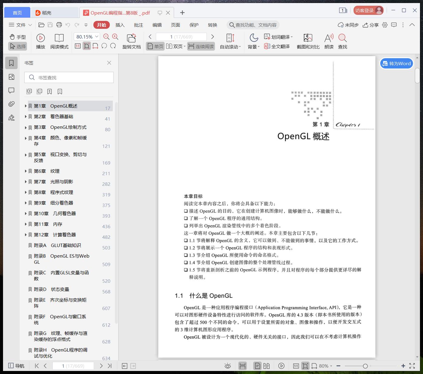Viewport: 423px width, 374px height.
Task: Click the Print icon in the quick toolbar
Action: coord(59,25)
